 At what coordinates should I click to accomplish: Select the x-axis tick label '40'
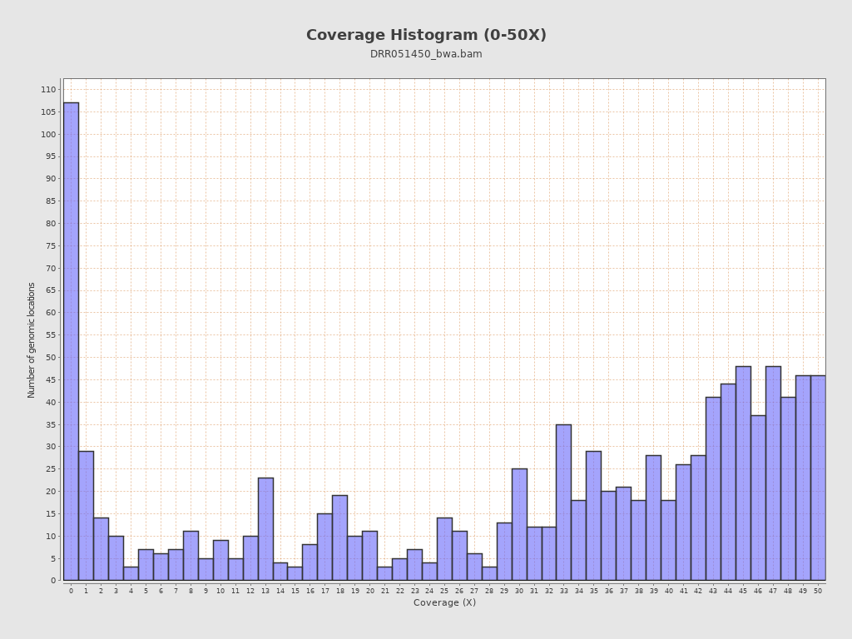[669, 592]
